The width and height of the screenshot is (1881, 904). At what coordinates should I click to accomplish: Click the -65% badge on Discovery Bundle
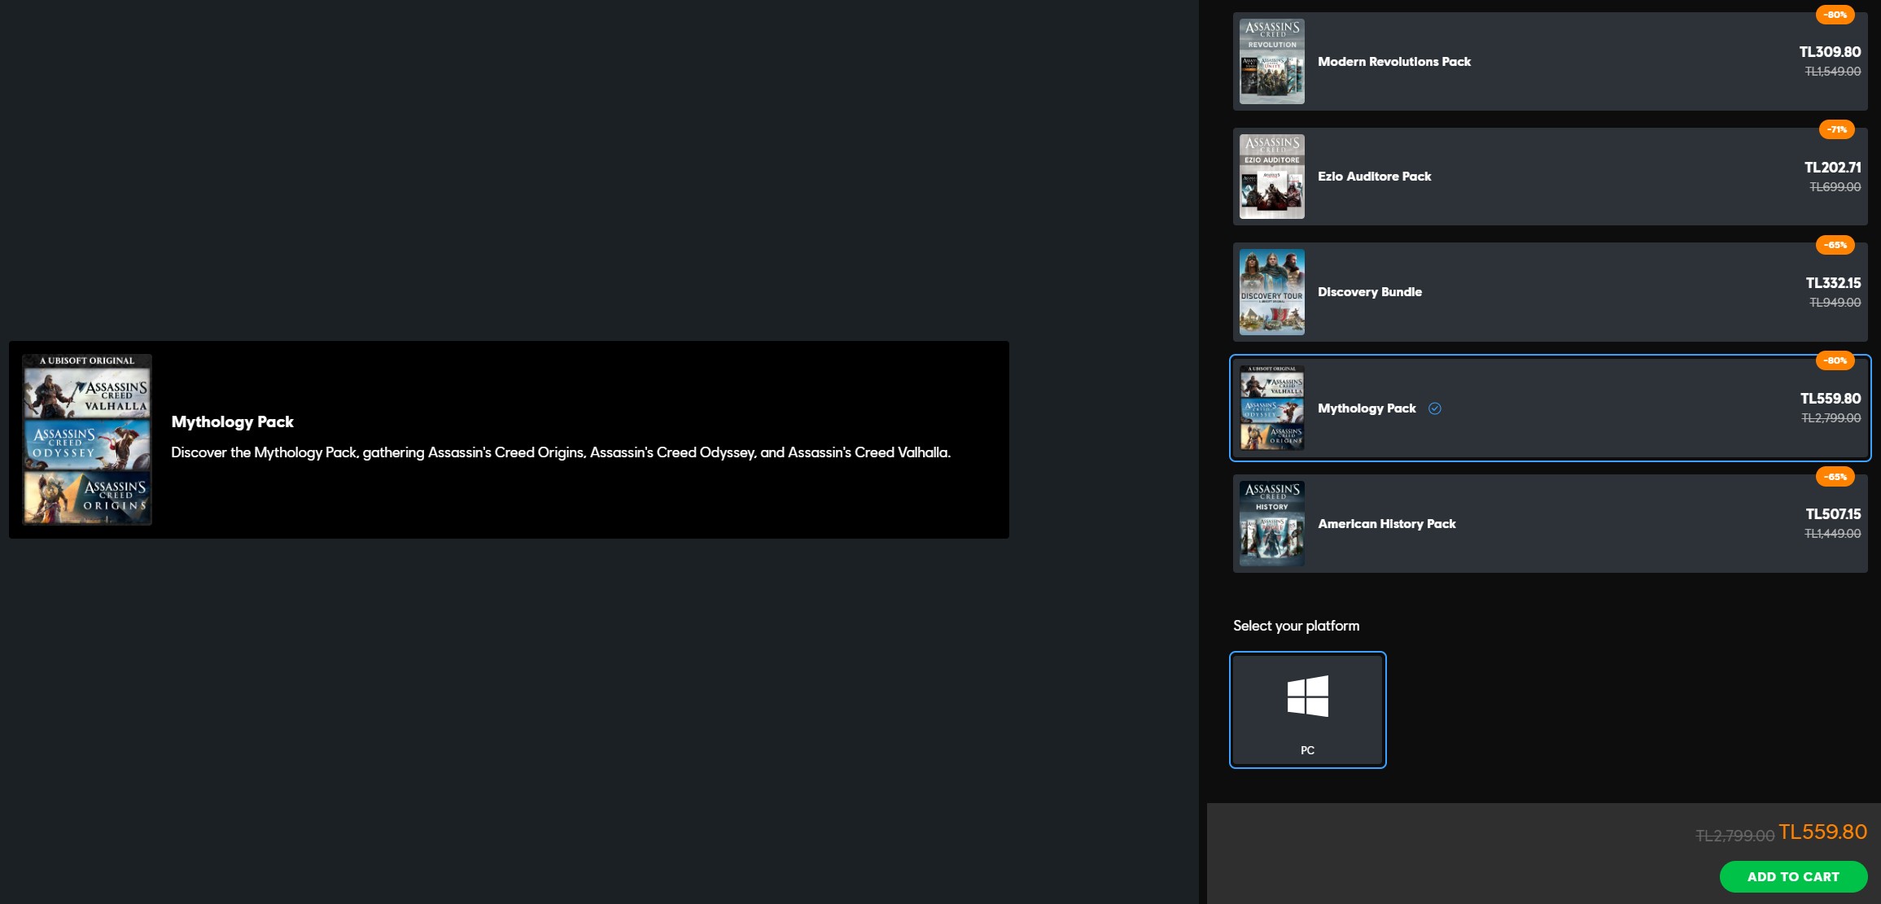[1835, 245]
